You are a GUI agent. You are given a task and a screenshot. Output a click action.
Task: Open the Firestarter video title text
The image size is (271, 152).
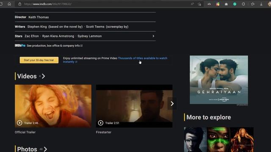103,132
